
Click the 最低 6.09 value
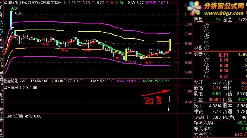click(x=217, y=94)
